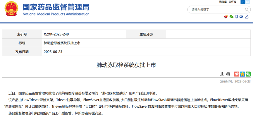253x117 pixels.
Task: Switch to 关怀版 care mode
Action: click(x=232, y=2)
